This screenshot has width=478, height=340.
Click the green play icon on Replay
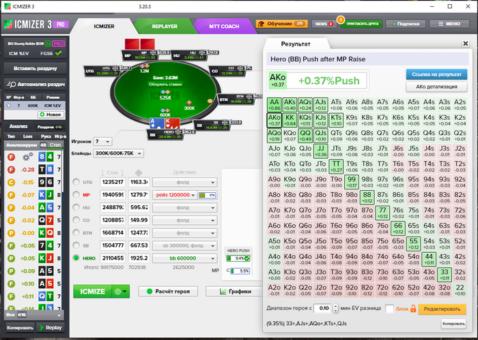coord(41,328)
